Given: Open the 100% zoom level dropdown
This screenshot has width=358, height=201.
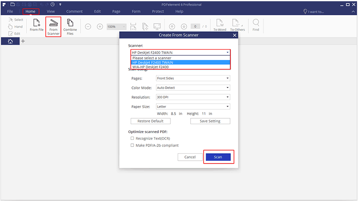Looking at the screenshot, I should [116, 27].
